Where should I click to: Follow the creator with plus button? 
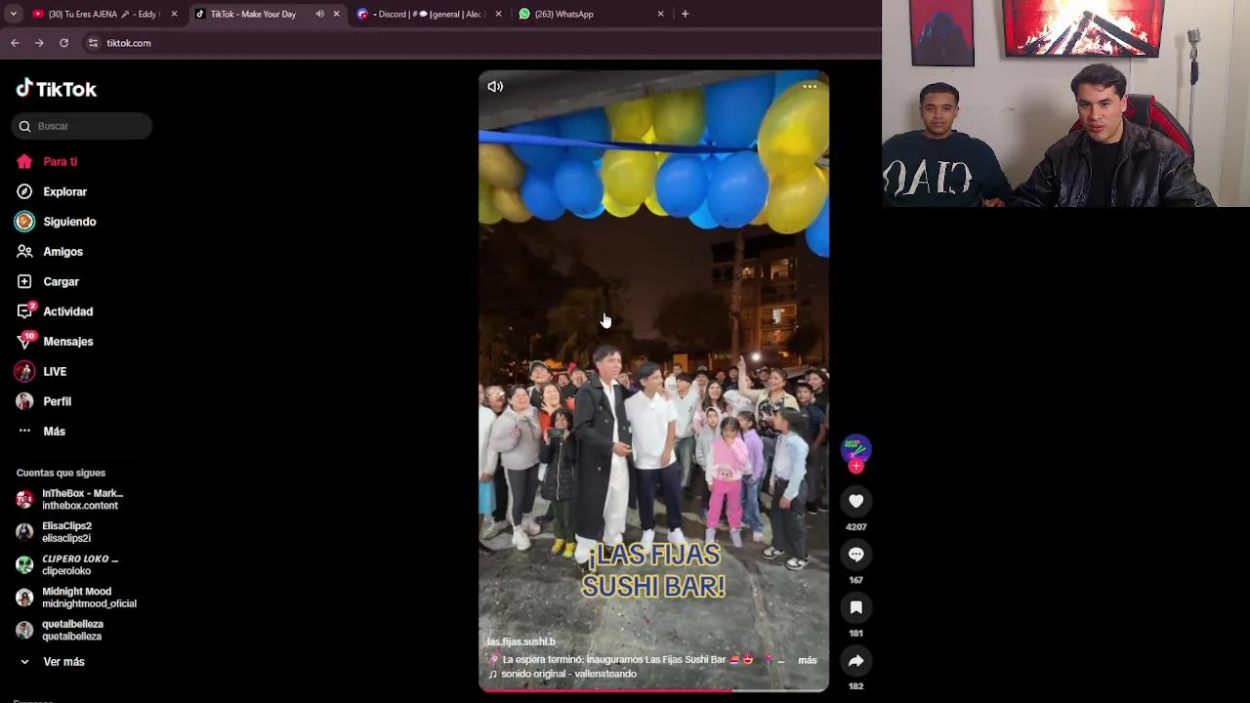coord(855,467)
